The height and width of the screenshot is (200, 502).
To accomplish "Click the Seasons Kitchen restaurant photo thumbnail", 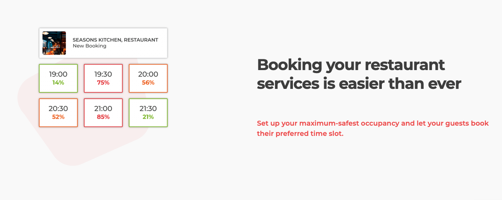I will [54, 43].
